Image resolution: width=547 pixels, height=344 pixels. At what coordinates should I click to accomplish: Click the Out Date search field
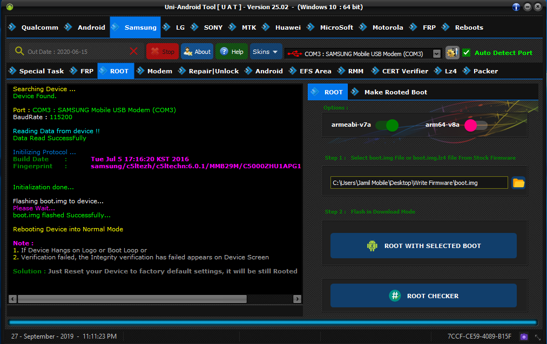click(77, 52)
